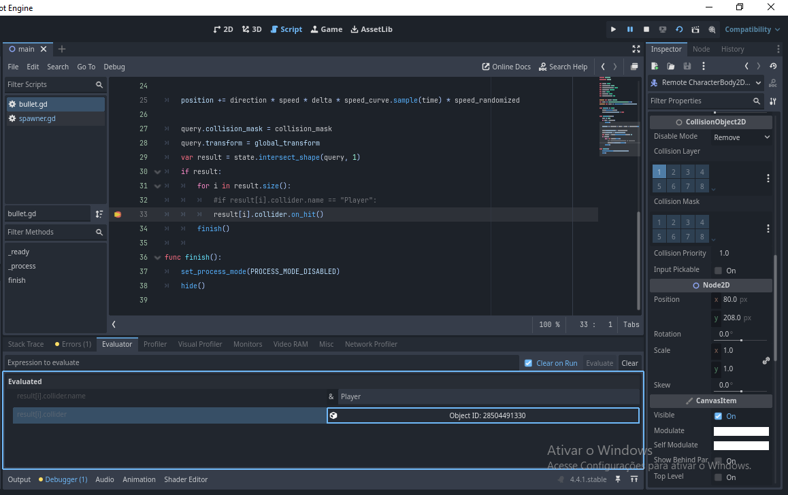This screenshot has height=495, width=788.
Task: Open Remote CharacterBody2D object dropdown
Action: [x=706, y=83]
